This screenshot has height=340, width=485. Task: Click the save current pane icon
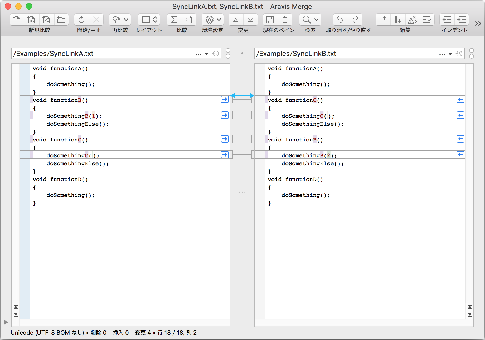tap(270, 20)
